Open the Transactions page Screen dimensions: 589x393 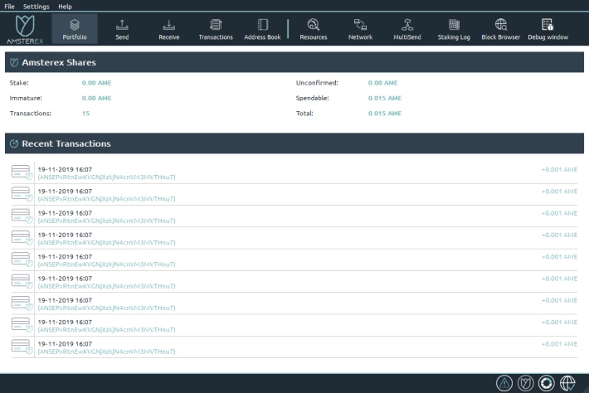[x=216, y=29]
